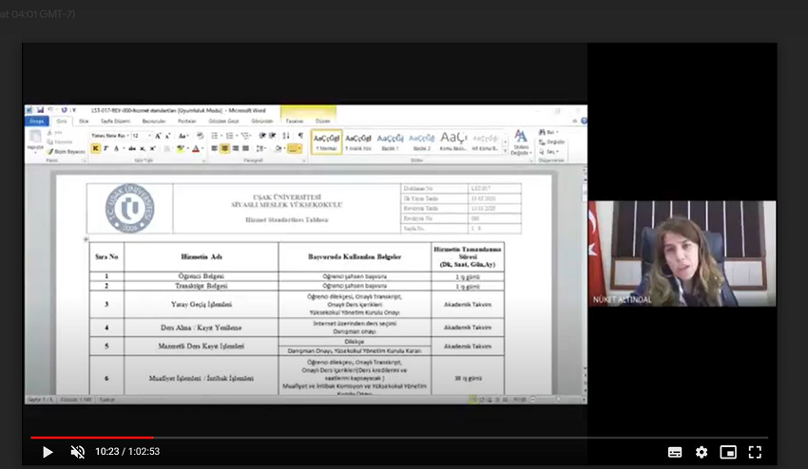Enter full screen video mode
This screenshot has width=808, height=469.
755,452
